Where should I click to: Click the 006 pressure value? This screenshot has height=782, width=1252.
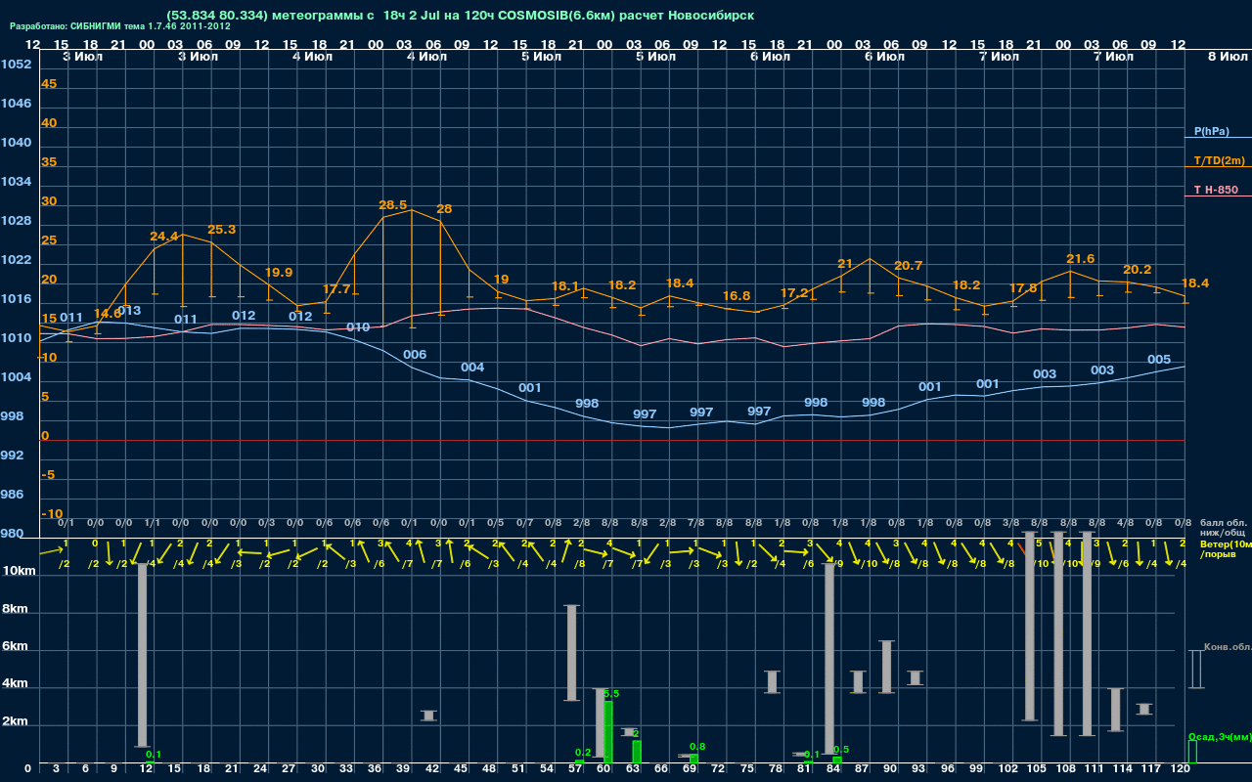pyautogui.click(x=415, y=355)
